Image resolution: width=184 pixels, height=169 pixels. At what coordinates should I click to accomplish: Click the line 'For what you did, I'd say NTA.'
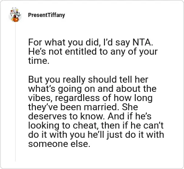pos(91,42)
